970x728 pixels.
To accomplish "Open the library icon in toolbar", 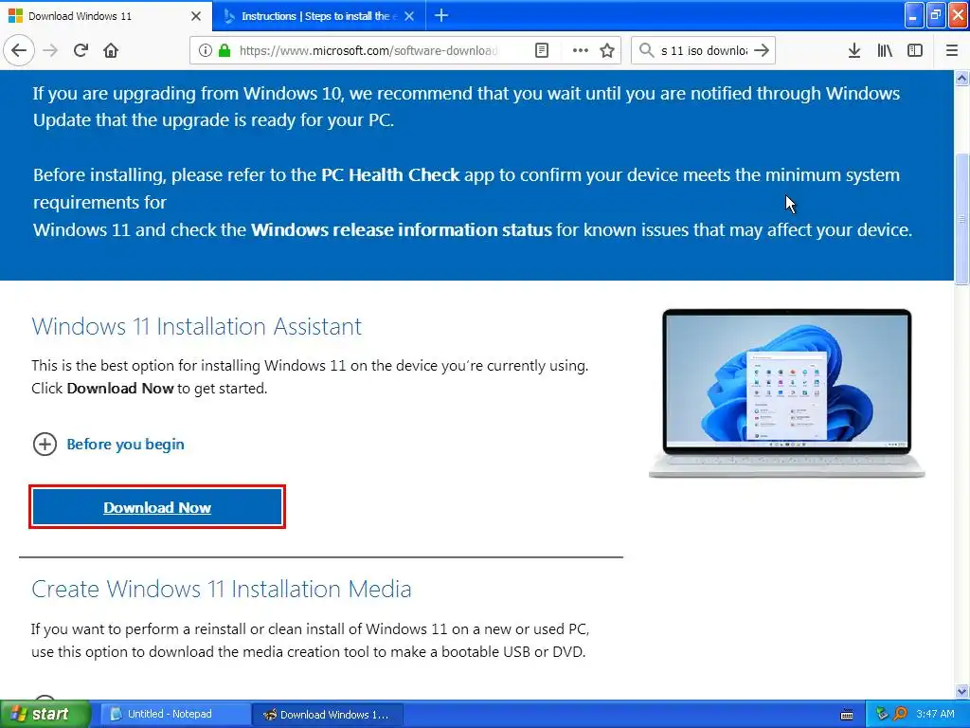I will point(885,50).
